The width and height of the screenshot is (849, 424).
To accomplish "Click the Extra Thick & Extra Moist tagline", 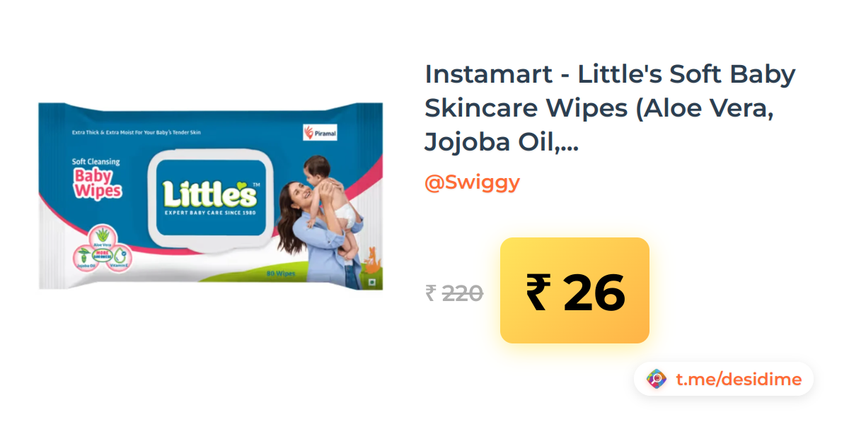I will [137, 132].
